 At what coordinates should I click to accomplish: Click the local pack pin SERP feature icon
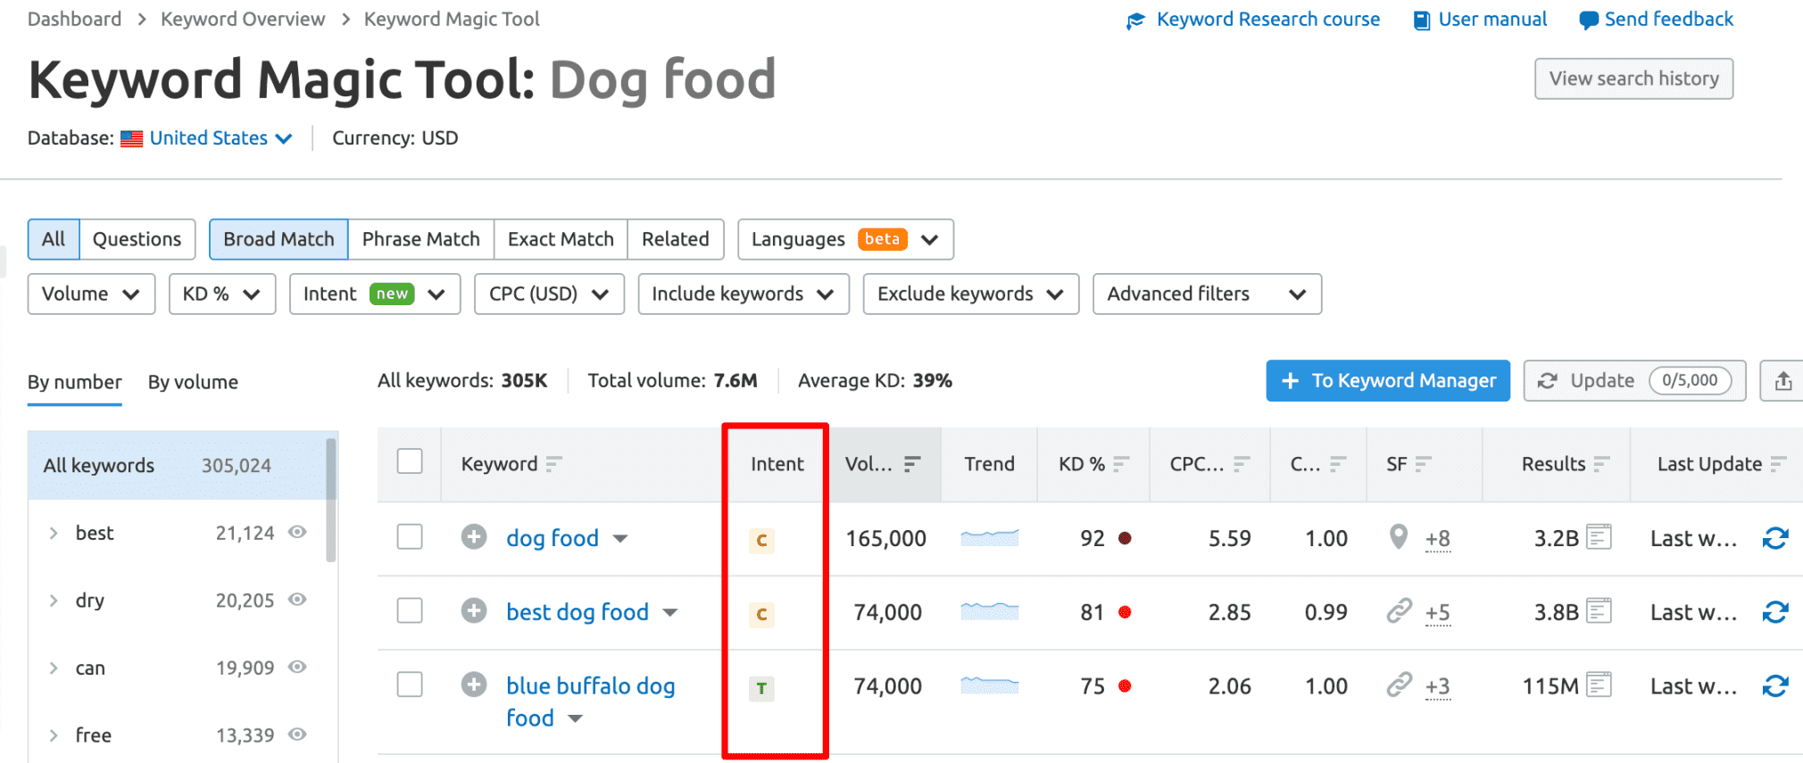tap(1399, 536)
